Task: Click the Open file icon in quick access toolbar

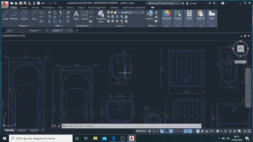Action: (16, 3)
